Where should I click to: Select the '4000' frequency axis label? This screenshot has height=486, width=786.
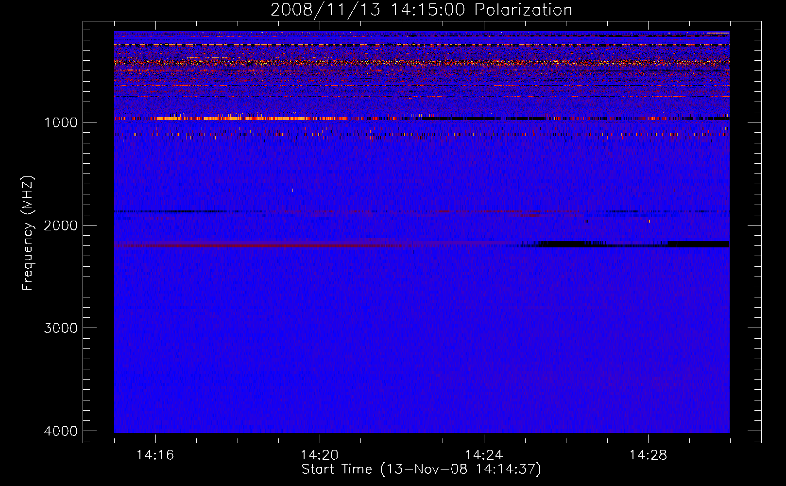[x=61, y=431]
